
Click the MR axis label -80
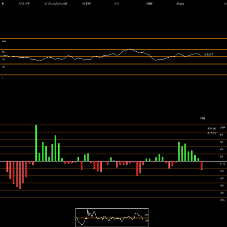coord(222,193)
